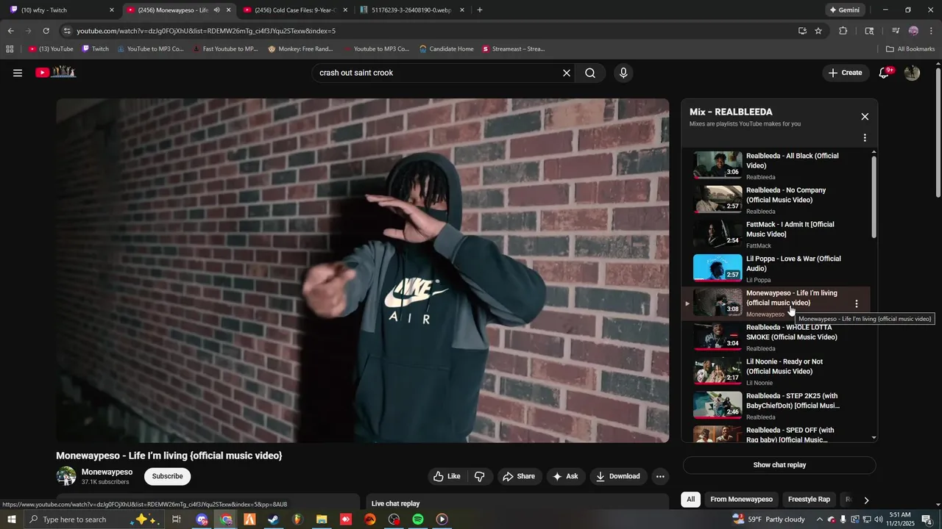942x529 pixels.
Task: Open Chrome three-dot menu
Action: coord(932,31)
